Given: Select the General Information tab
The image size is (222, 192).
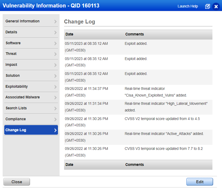Looking at the screenshot, I should click(31, 21).
